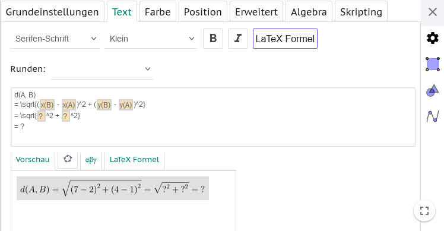Select the function curve icon
444x231 pixels.
(x=432, y=116)
